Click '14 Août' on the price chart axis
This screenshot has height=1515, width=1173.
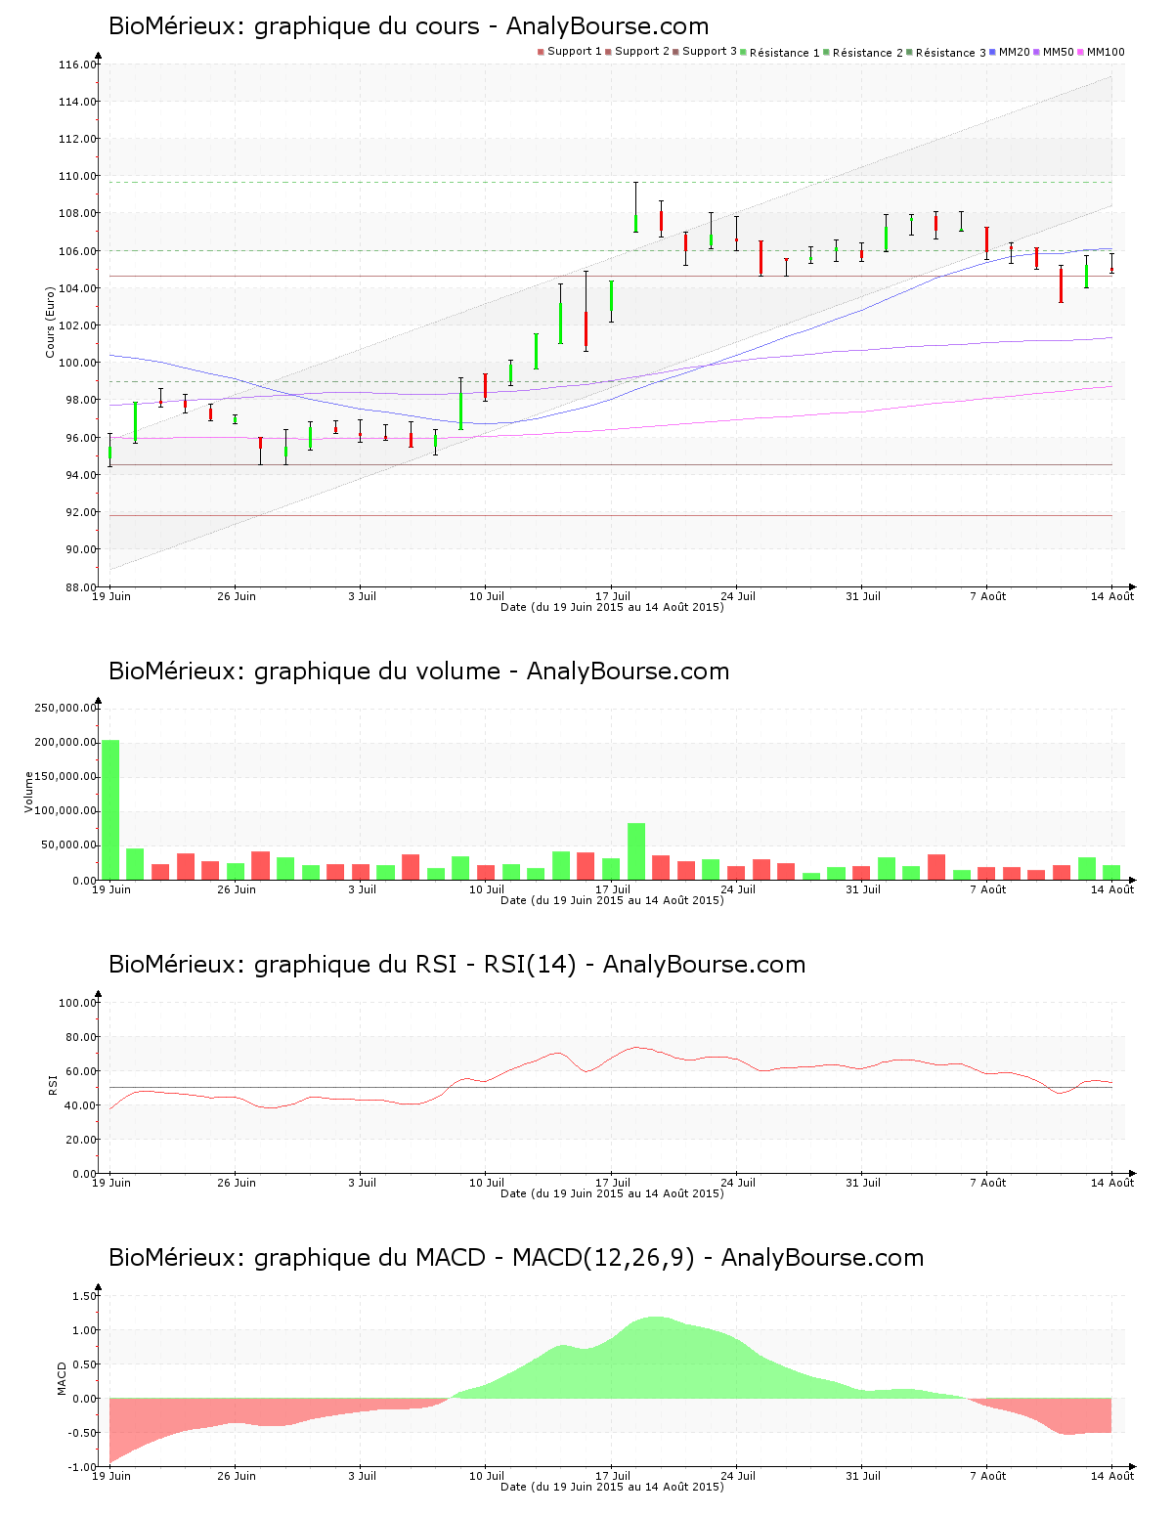tap(1112, 596)
